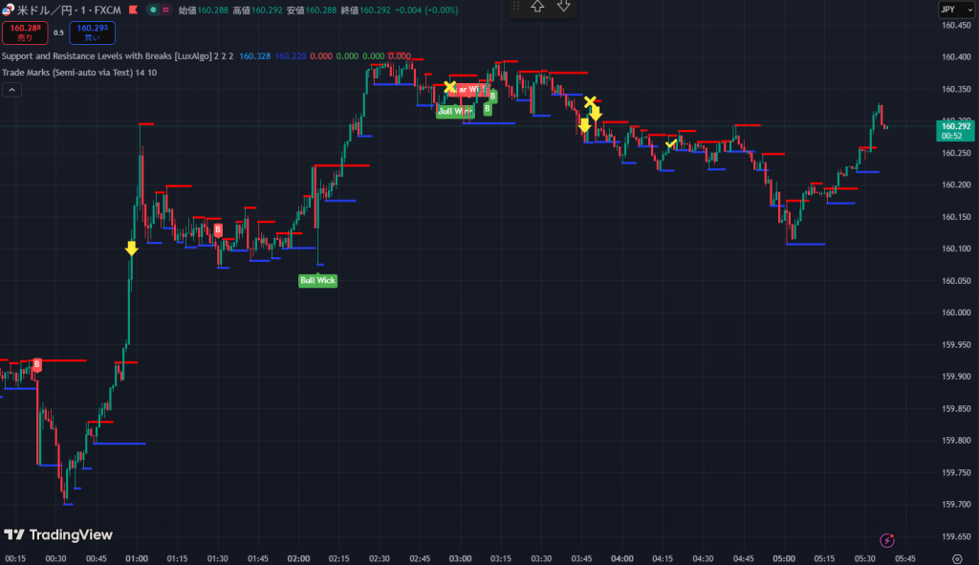979x565 pixels.
Task: Click the up arrow in the floating toolbar
Action: (537, 7)
